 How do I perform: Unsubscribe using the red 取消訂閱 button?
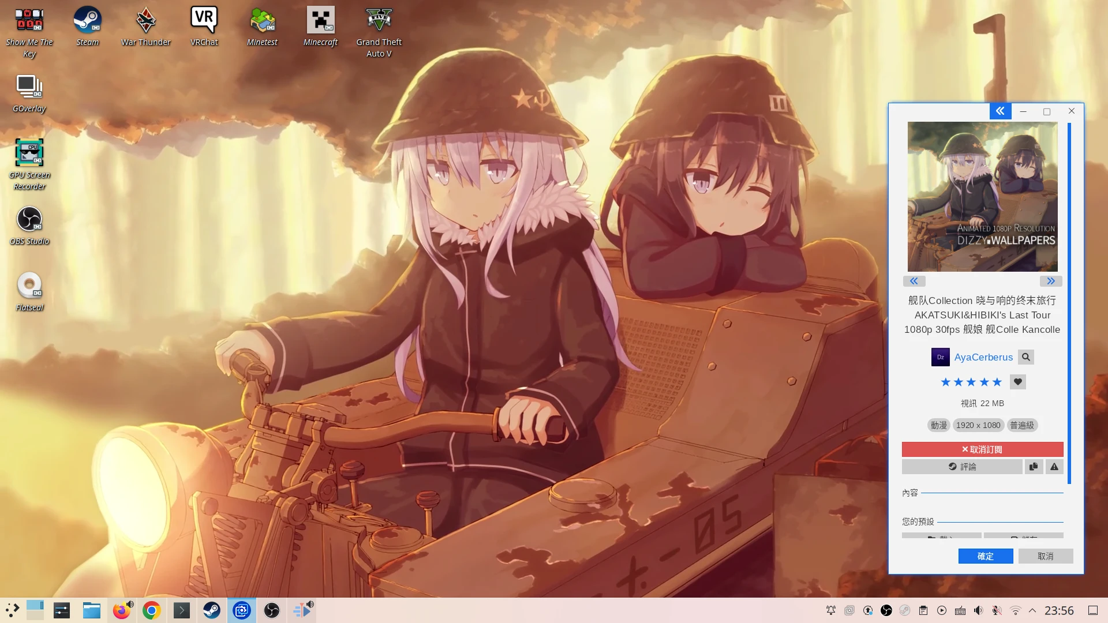coord(983,449)
